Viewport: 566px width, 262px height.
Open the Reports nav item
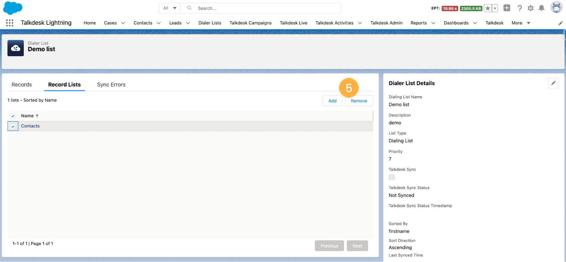[x=418, y=23]
